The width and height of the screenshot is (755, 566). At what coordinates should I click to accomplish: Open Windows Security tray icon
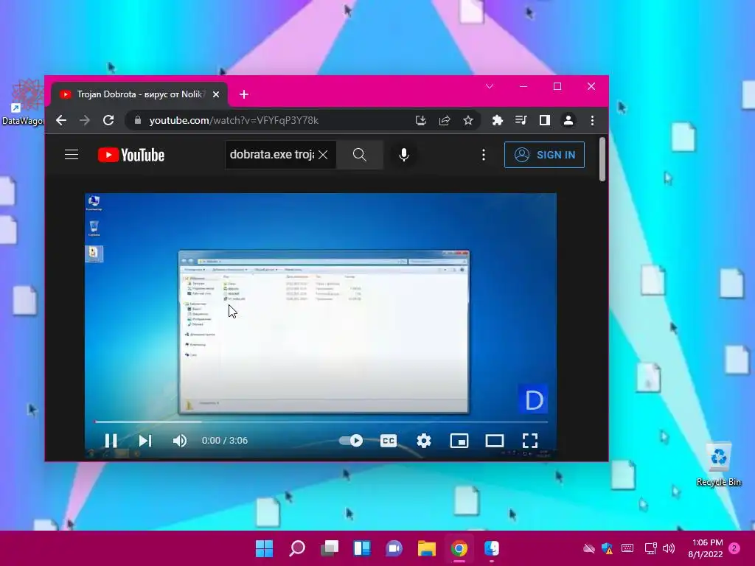(x=608, y=548)
